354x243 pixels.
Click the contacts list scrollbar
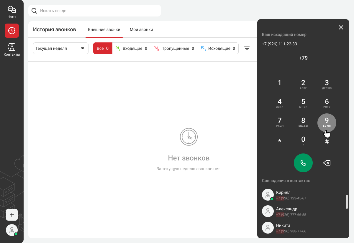[347, 202]
